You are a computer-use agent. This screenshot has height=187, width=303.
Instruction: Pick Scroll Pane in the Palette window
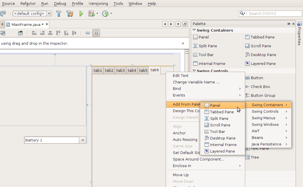click(258, 46)
